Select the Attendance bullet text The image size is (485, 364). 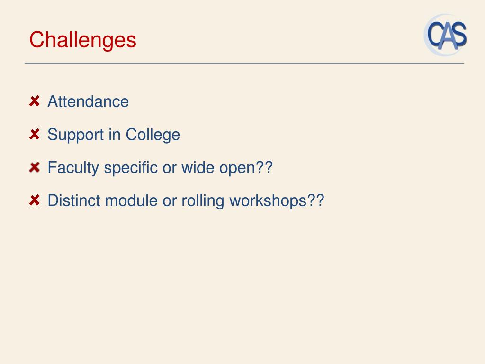coord(88,101)
